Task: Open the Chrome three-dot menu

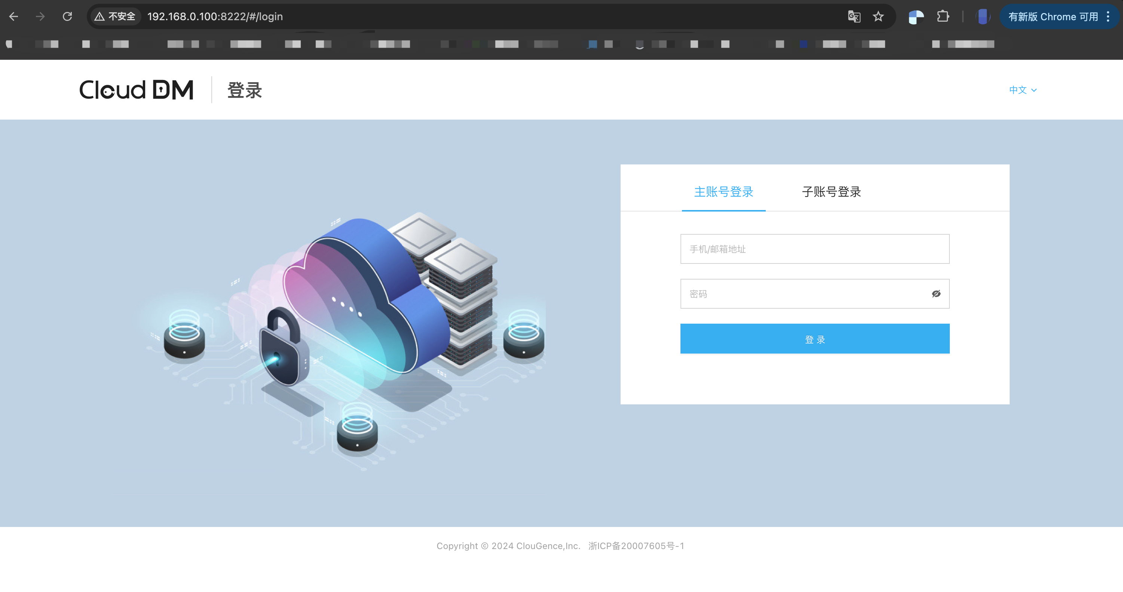Action: (1108, 16)
